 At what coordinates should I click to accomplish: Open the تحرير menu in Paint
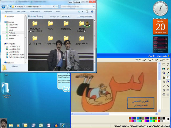162,60
